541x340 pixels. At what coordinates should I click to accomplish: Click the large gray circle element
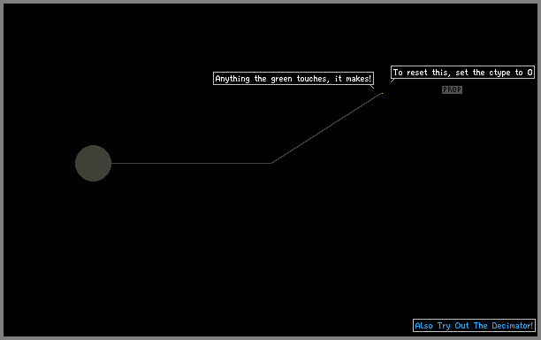(x=93, y=163)
